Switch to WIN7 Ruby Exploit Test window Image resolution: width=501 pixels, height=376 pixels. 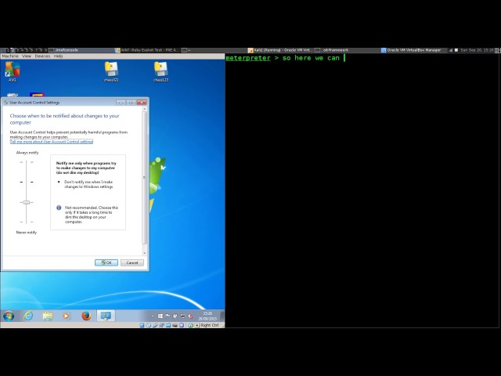coord(146,50)
